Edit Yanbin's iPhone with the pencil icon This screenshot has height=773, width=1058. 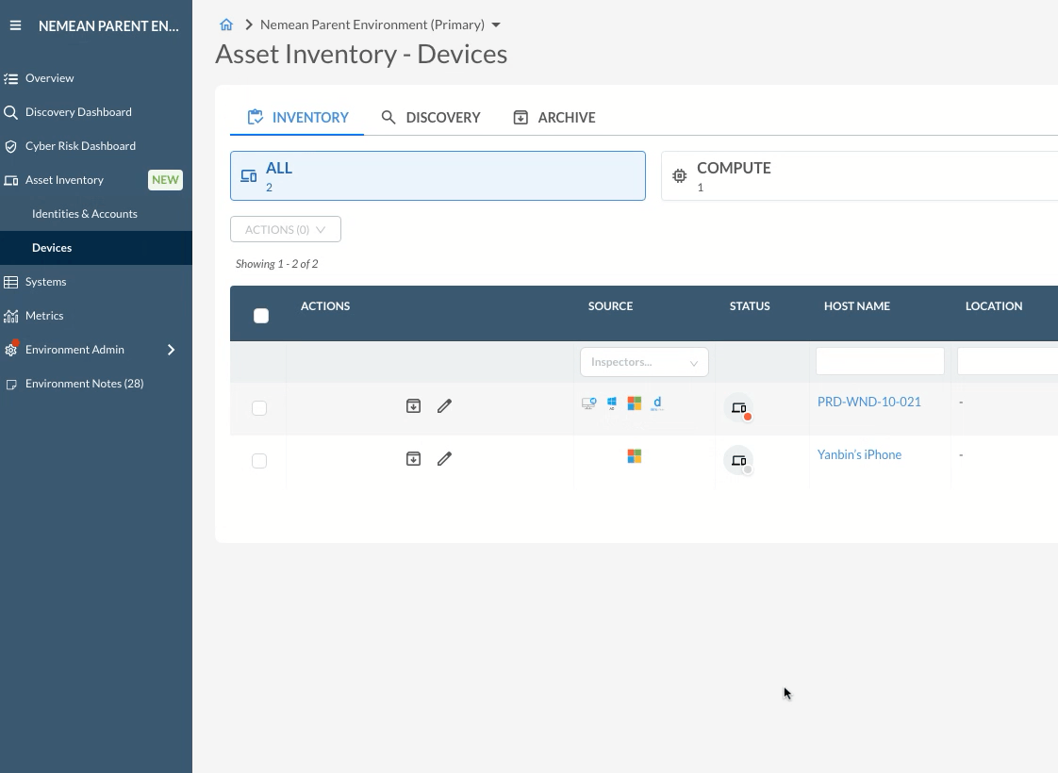coord(444,459)
